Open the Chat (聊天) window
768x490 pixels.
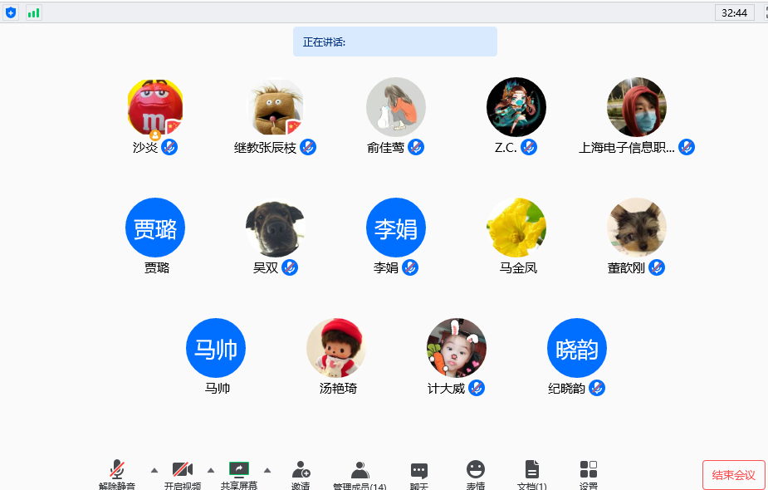[x=419, y=470]
